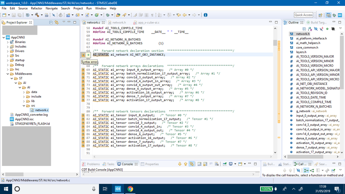Expand the Binaries folder

8,42
